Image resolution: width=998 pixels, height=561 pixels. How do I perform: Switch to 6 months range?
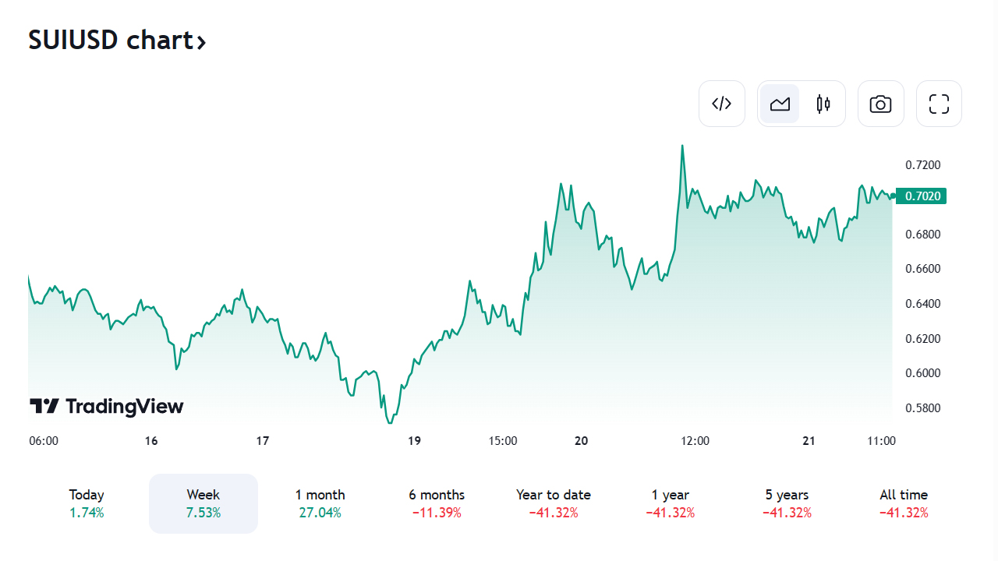tap(437, 503)
